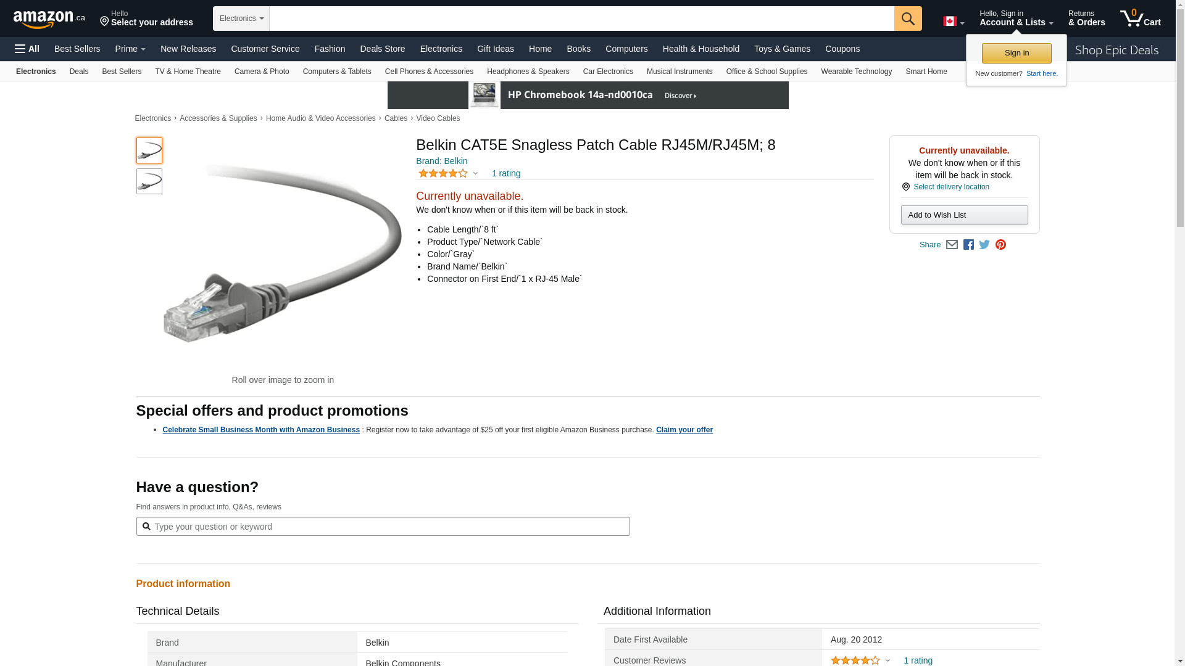Open the All hamburger menu
1185x666 pixels.
[27, 49]
